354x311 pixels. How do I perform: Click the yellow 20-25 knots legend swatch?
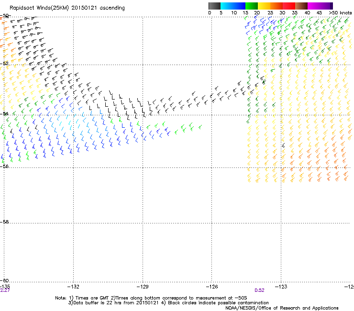tap(264, 6)
